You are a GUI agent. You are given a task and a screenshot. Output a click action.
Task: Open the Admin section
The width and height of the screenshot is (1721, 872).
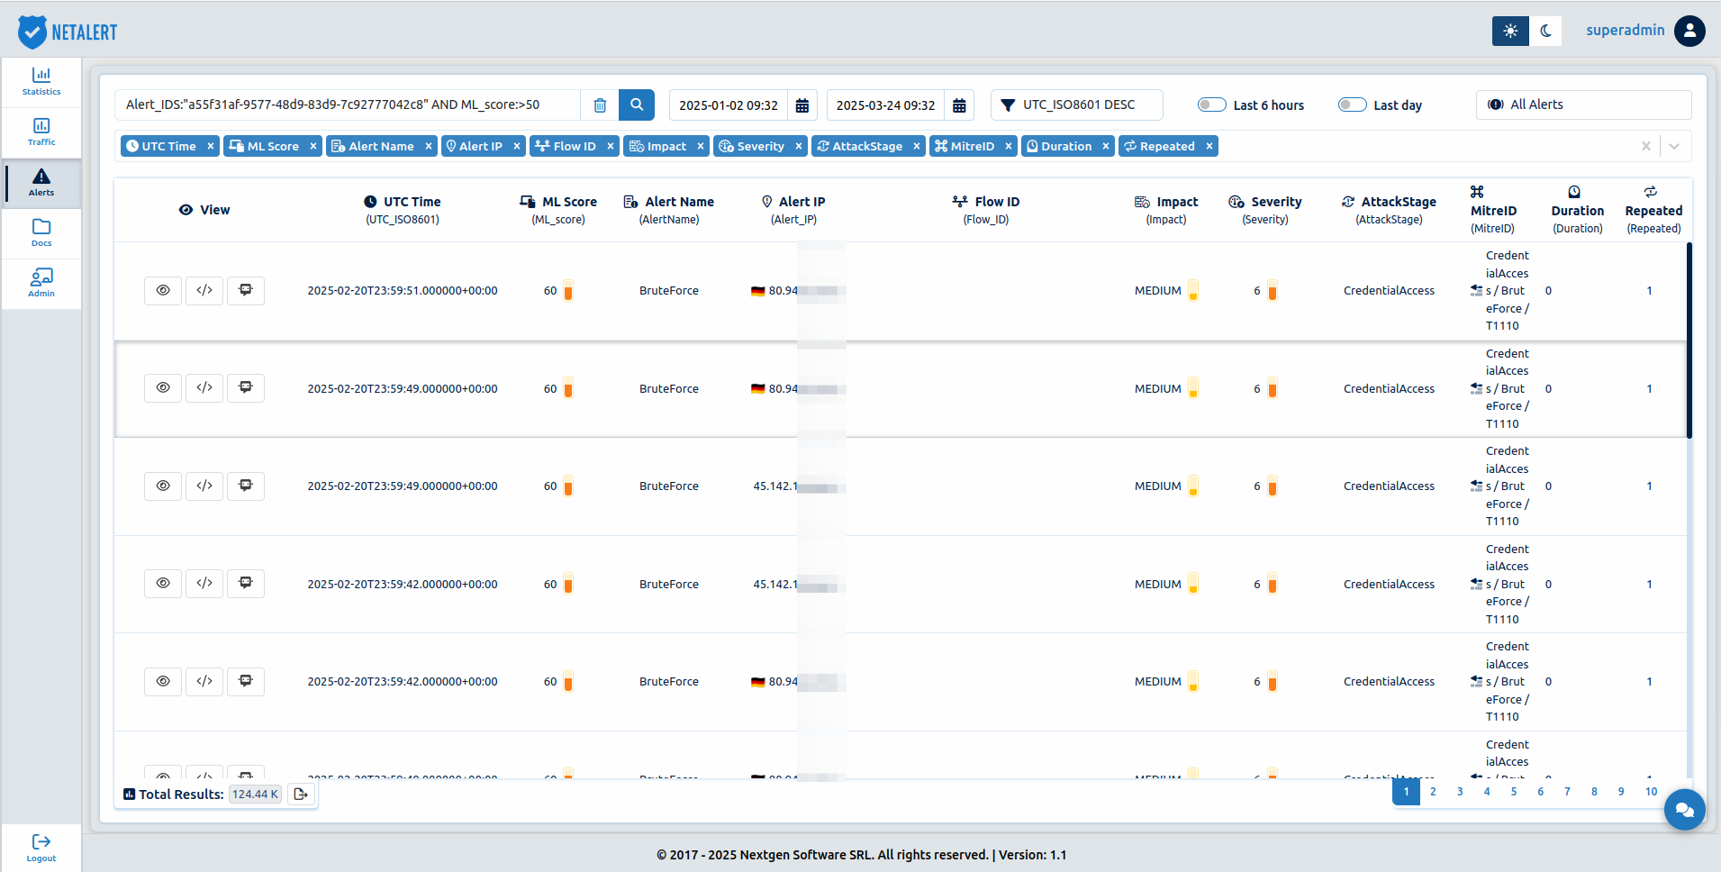point(41,284)
